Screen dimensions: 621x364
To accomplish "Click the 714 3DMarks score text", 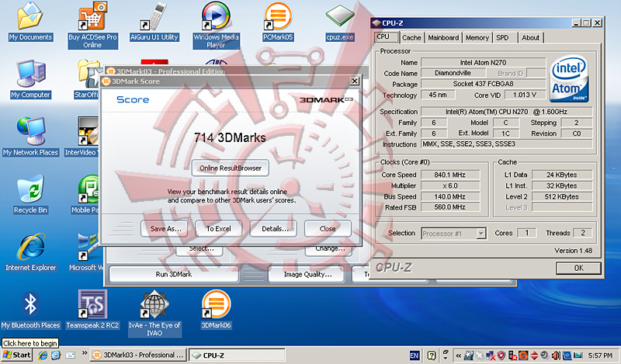I will click(x=230, y=138).
